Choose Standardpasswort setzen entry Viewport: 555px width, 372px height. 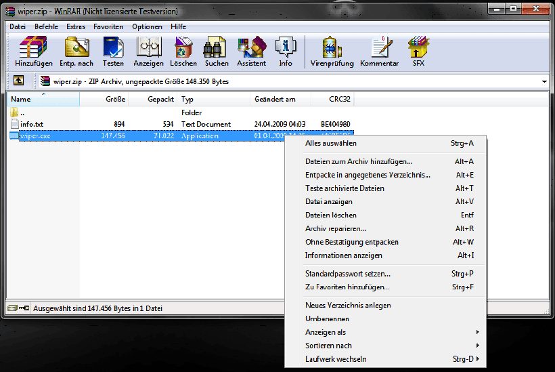click(386, 274)
